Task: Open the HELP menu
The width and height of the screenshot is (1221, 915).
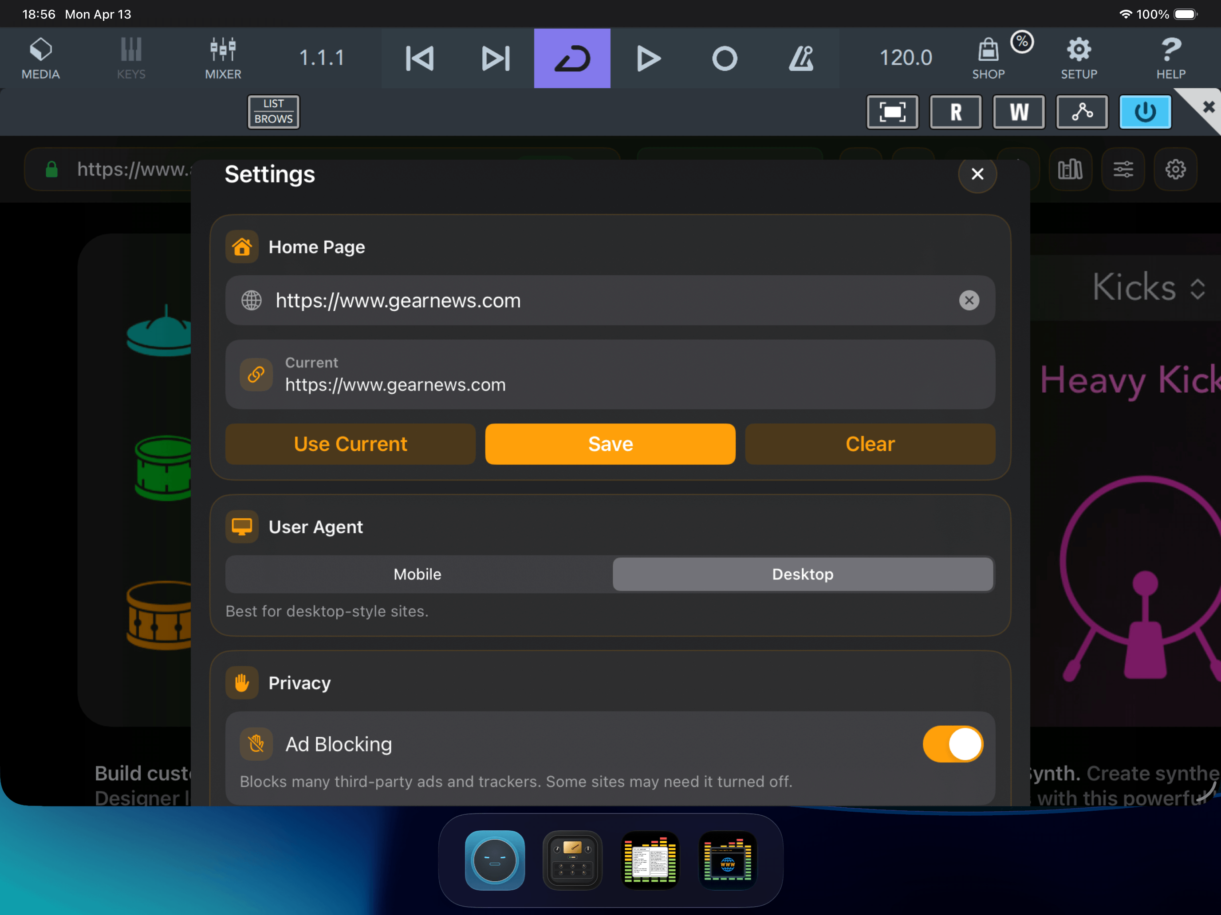Action: [x=1171, y=58]
